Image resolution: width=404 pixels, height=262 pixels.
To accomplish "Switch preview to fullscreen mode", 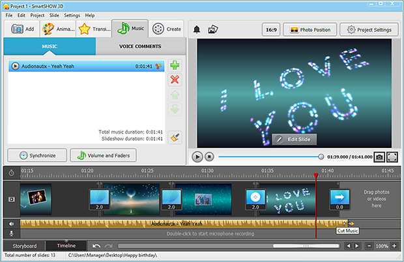I will coord(392,157).
